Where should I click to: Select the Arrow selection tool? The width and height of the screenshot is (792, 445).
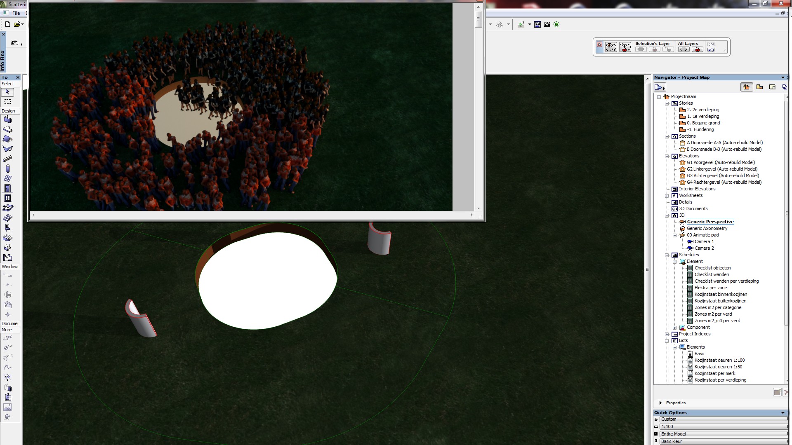coord(7,92)
